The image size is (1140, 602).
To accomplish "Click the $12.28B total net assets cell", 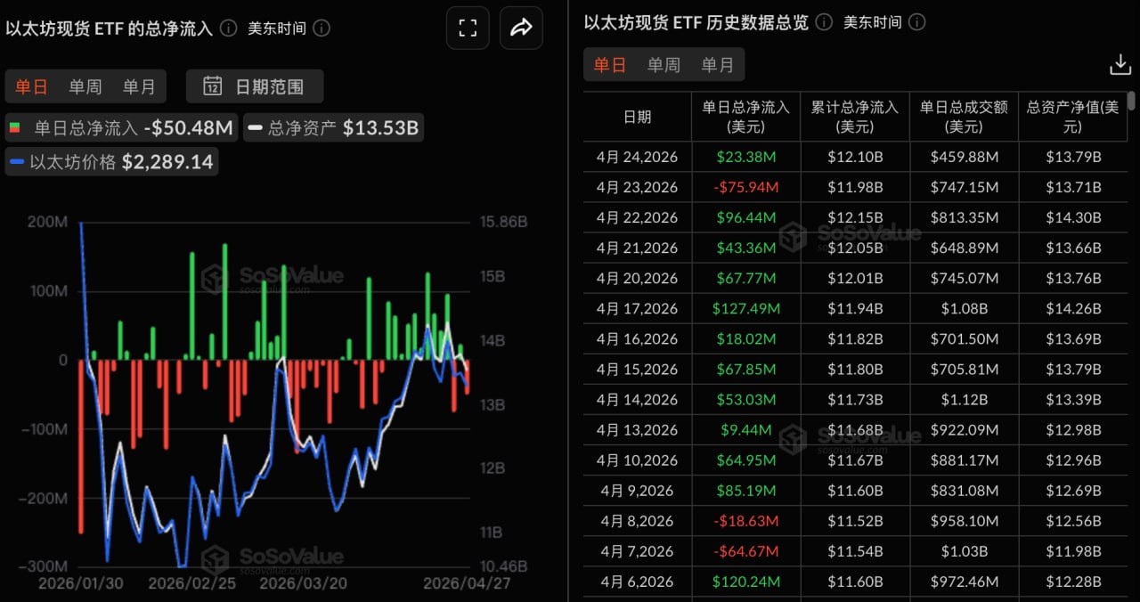I will [x=1072, y=581].
